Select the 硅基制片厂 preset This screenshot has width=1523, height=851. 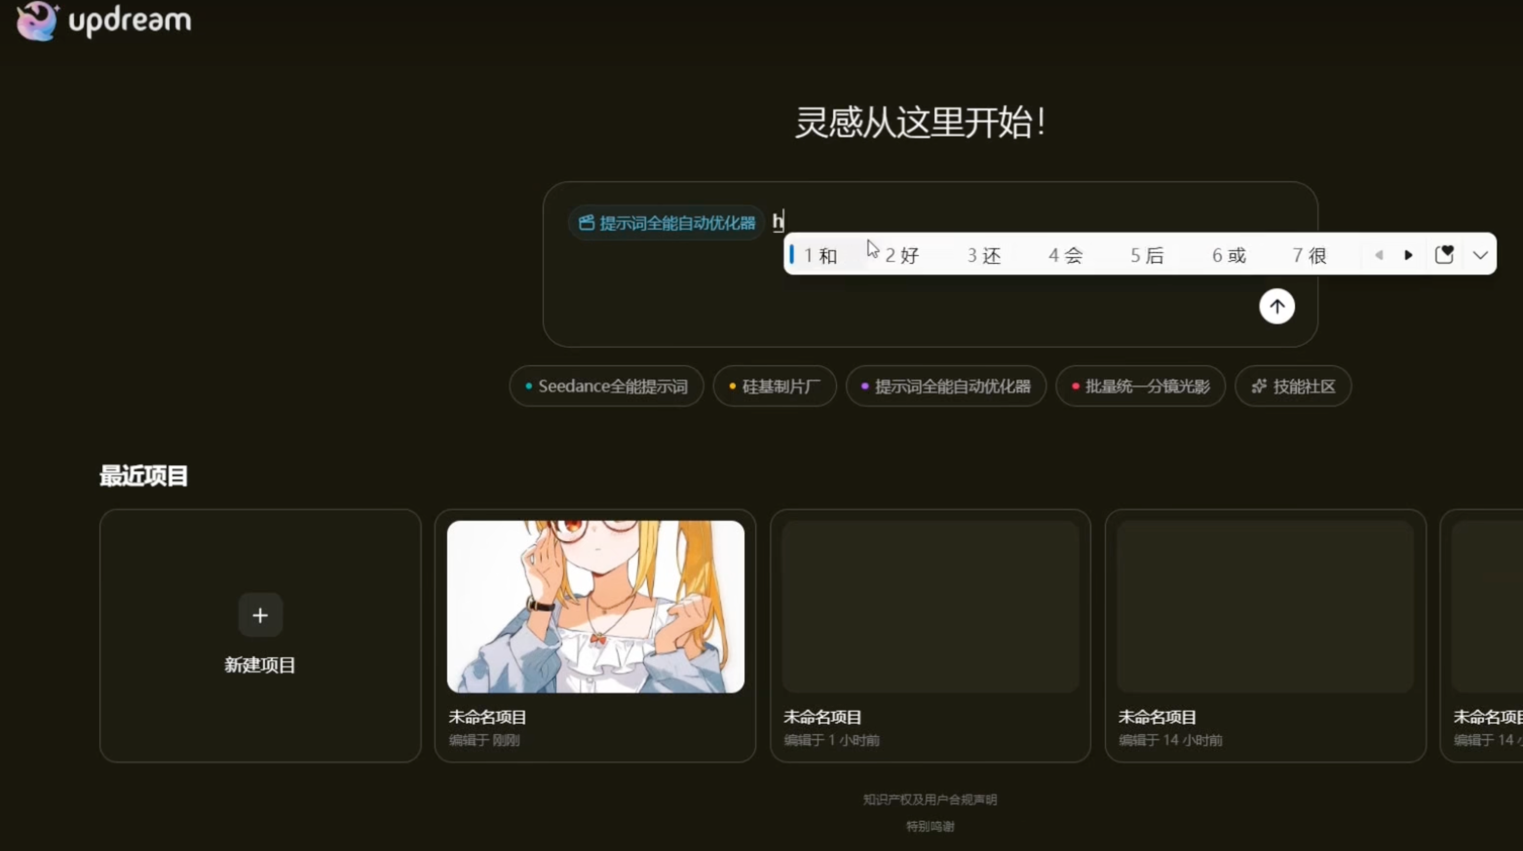[775, 387]
